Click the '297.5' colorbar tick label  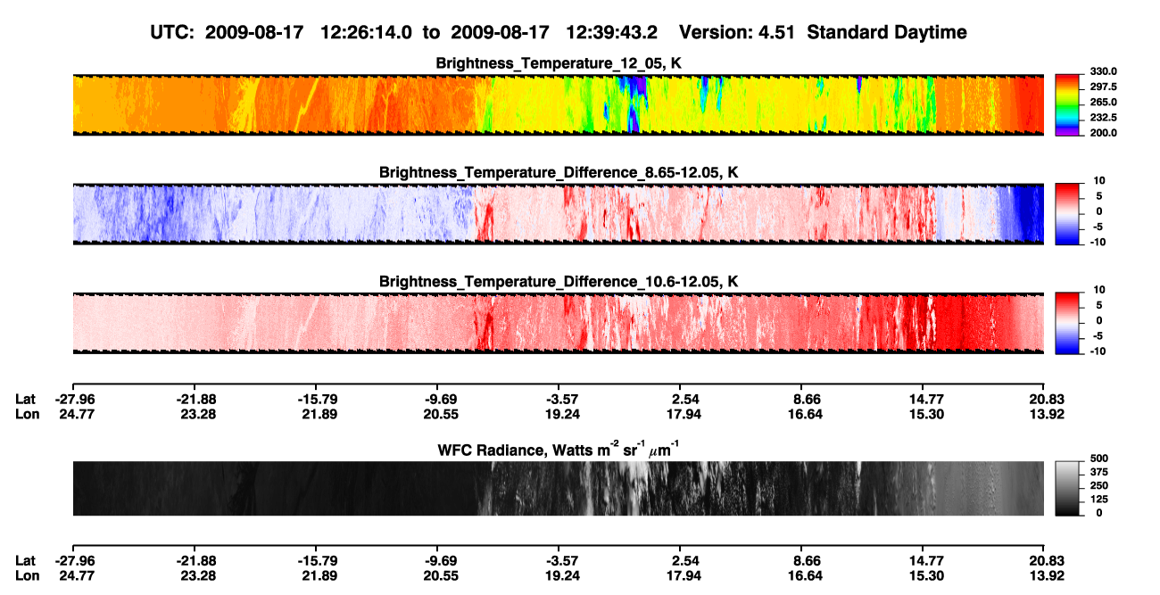coord(1106,87)
